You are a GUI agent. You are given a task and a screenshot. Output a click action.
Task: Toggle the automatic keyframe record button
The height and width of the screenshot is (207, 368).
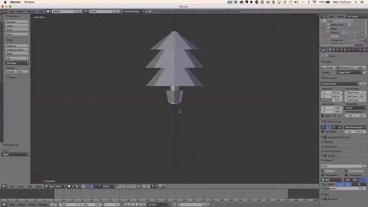174,205
